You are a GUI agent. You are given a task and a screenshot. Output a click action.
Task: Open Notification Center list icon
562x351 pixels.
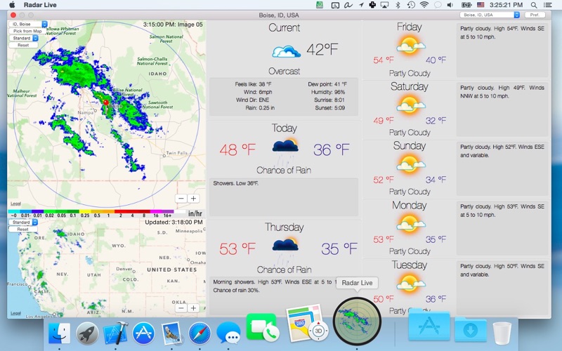[547, 5]
